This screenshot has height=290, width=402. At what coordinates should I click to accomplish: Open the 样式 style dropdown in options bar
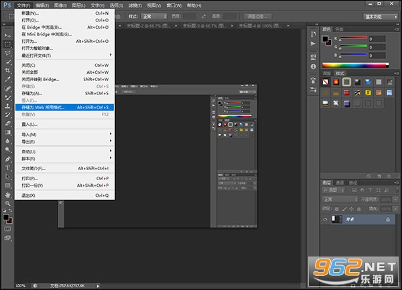click(x=154, y=16)
